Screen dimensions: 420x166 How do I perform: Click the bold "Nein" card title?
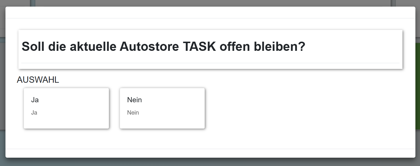click(x=134, y=100)
